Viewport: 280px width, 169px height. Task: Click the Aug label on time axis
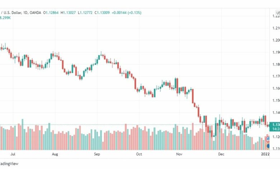click(x=55, y=154)
